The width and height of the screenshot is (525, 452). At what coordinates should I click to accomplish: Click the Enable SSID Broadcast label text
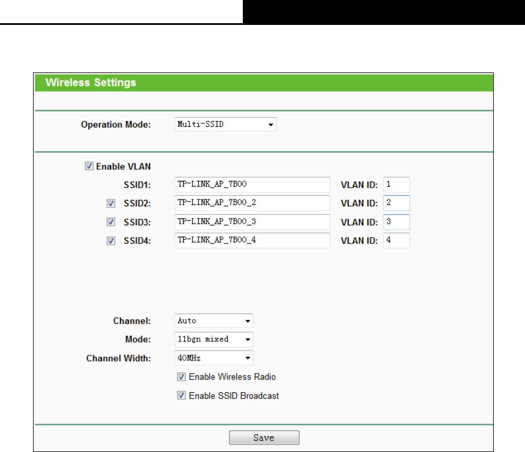tap(234, 396)
